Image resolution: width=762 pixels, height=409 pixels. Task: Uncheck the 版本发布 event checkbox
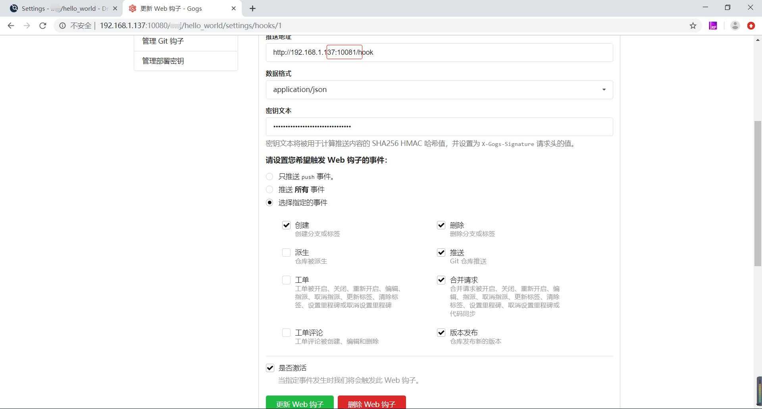441,333
